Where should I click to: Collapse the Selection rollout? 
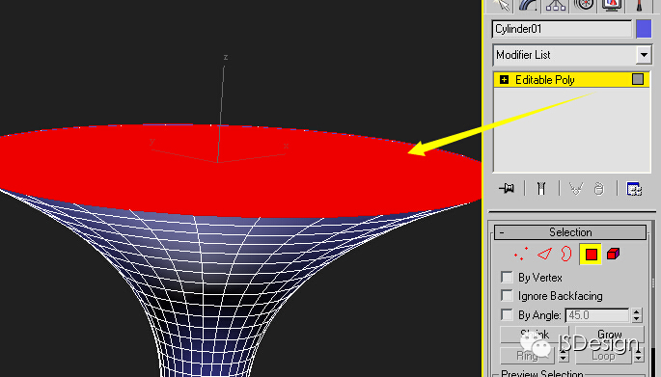[x=570, y=232]
